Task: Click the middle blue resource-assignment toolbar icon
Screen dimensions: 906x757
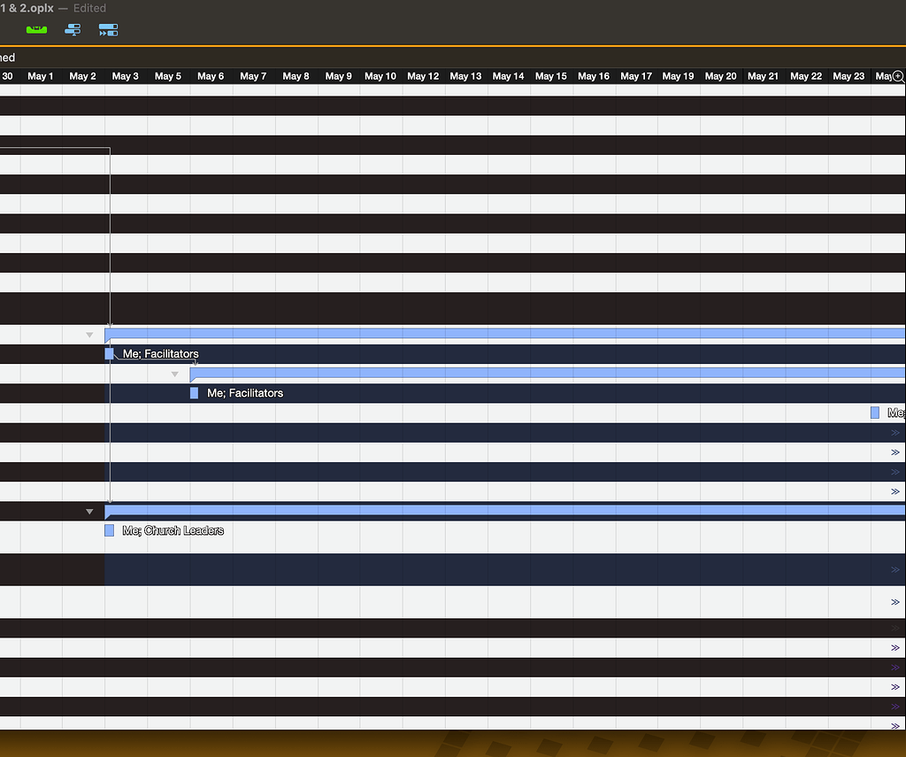Action: click(x=72, y=29)
